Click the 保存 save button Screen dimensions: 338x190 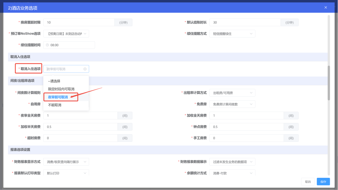pos(323,181)
